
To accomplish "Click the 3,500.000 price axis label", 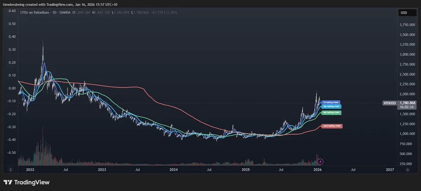I will pos(408,35).
